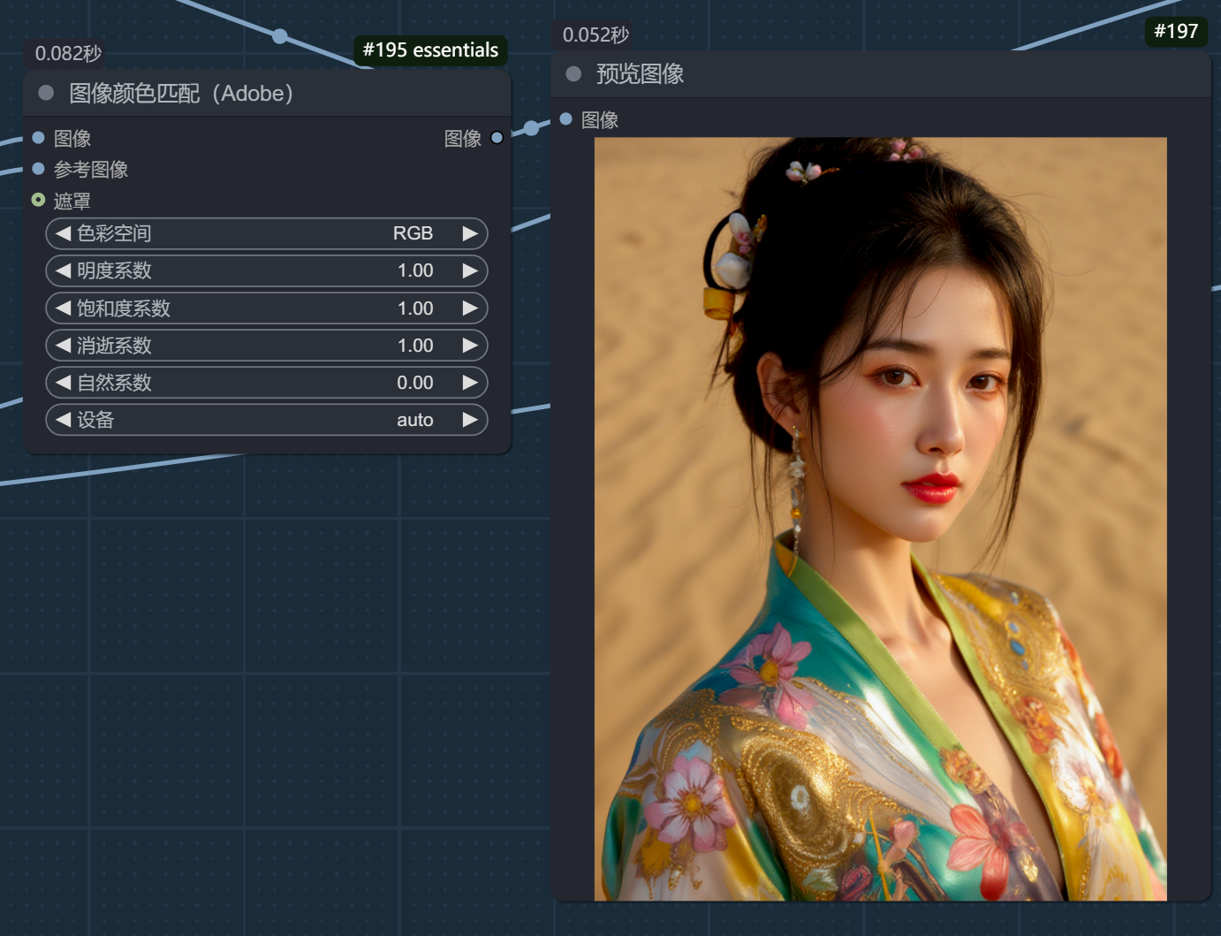The width and height of the screenshot is (1221, 936).
Task: Click the 图像 input socket on the color match node
Action: (38, 138)
